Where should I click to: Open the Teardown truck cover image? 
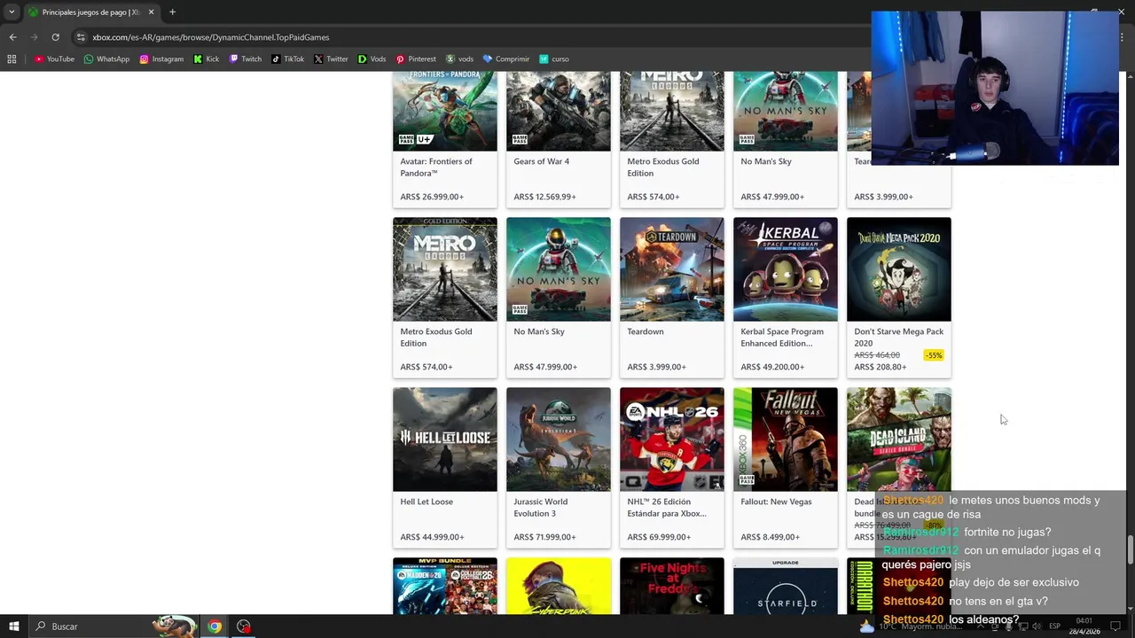(672, 269)
